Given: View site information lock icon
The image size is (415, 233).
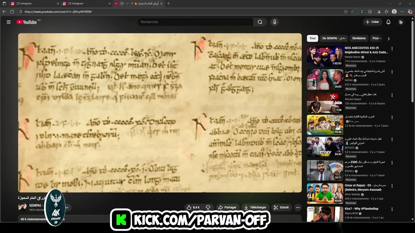Looking at the screenshot, I should point(21,12).
